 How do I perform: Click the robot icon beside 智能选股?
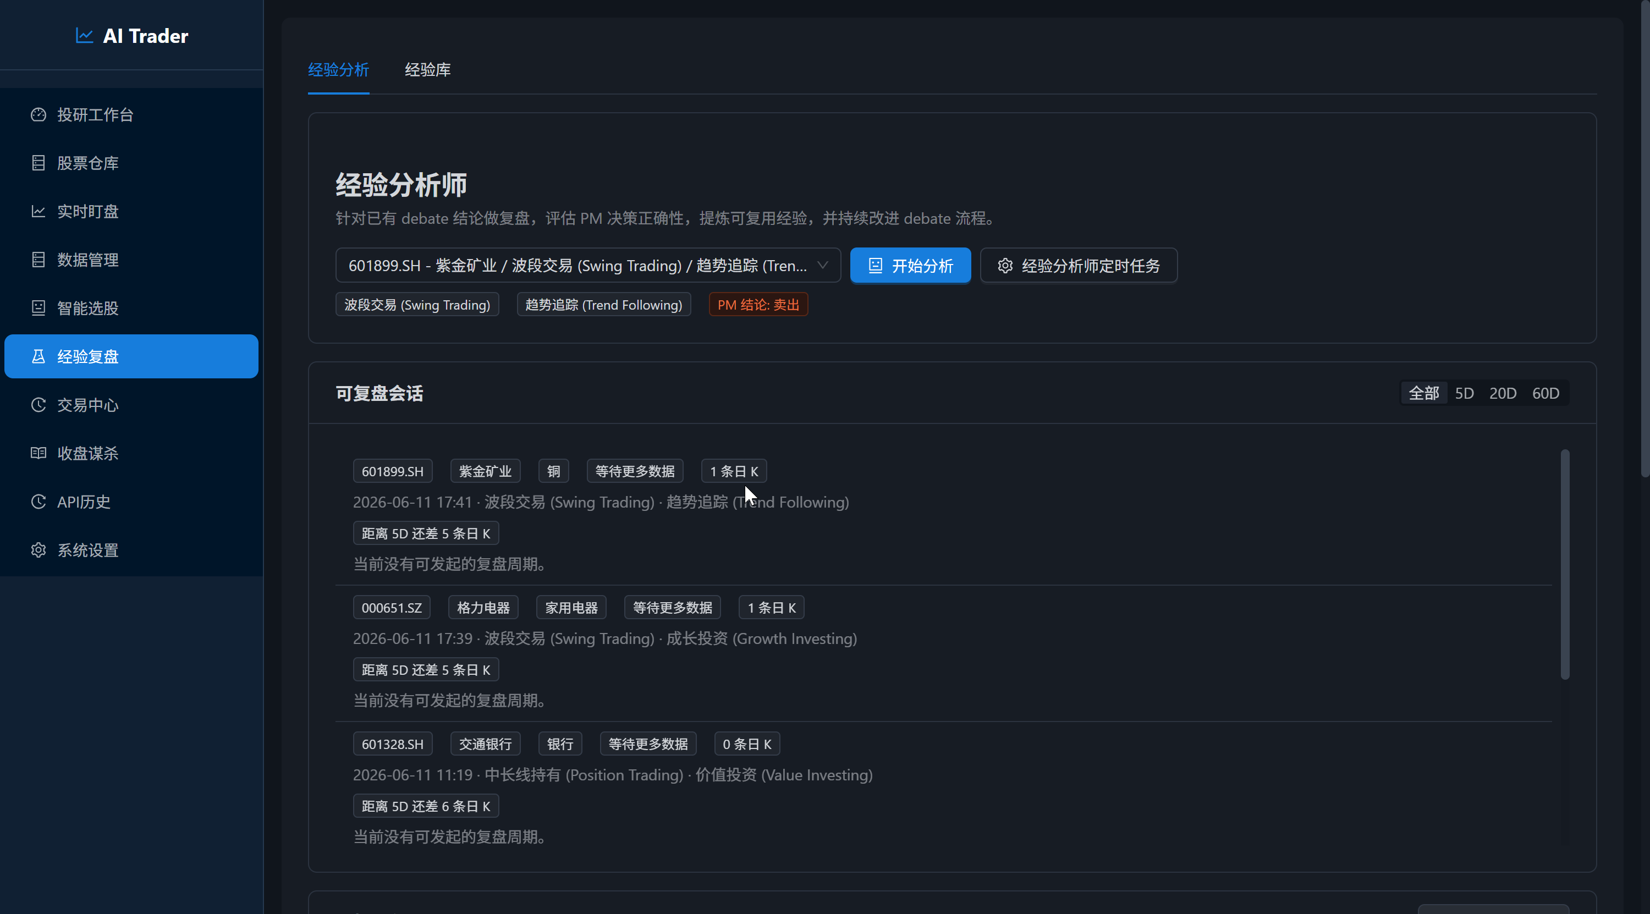pos(38,308)
